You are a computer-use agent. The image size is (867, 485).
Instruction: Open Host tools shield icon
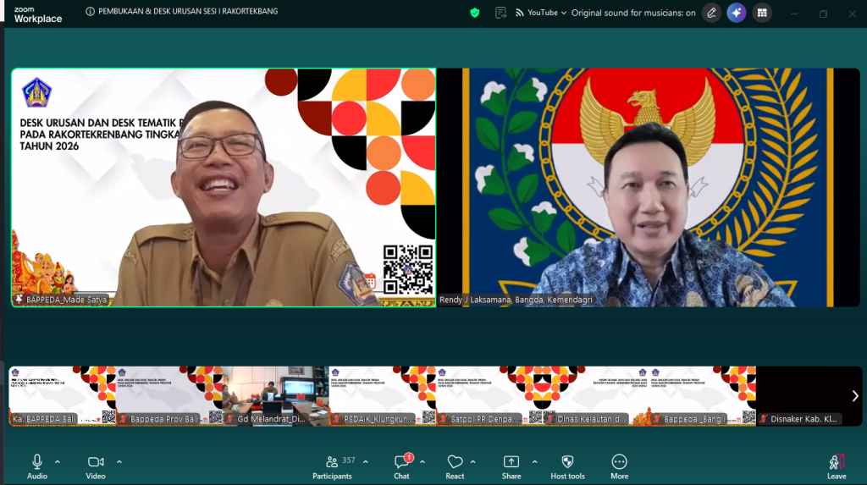(567, 467)
